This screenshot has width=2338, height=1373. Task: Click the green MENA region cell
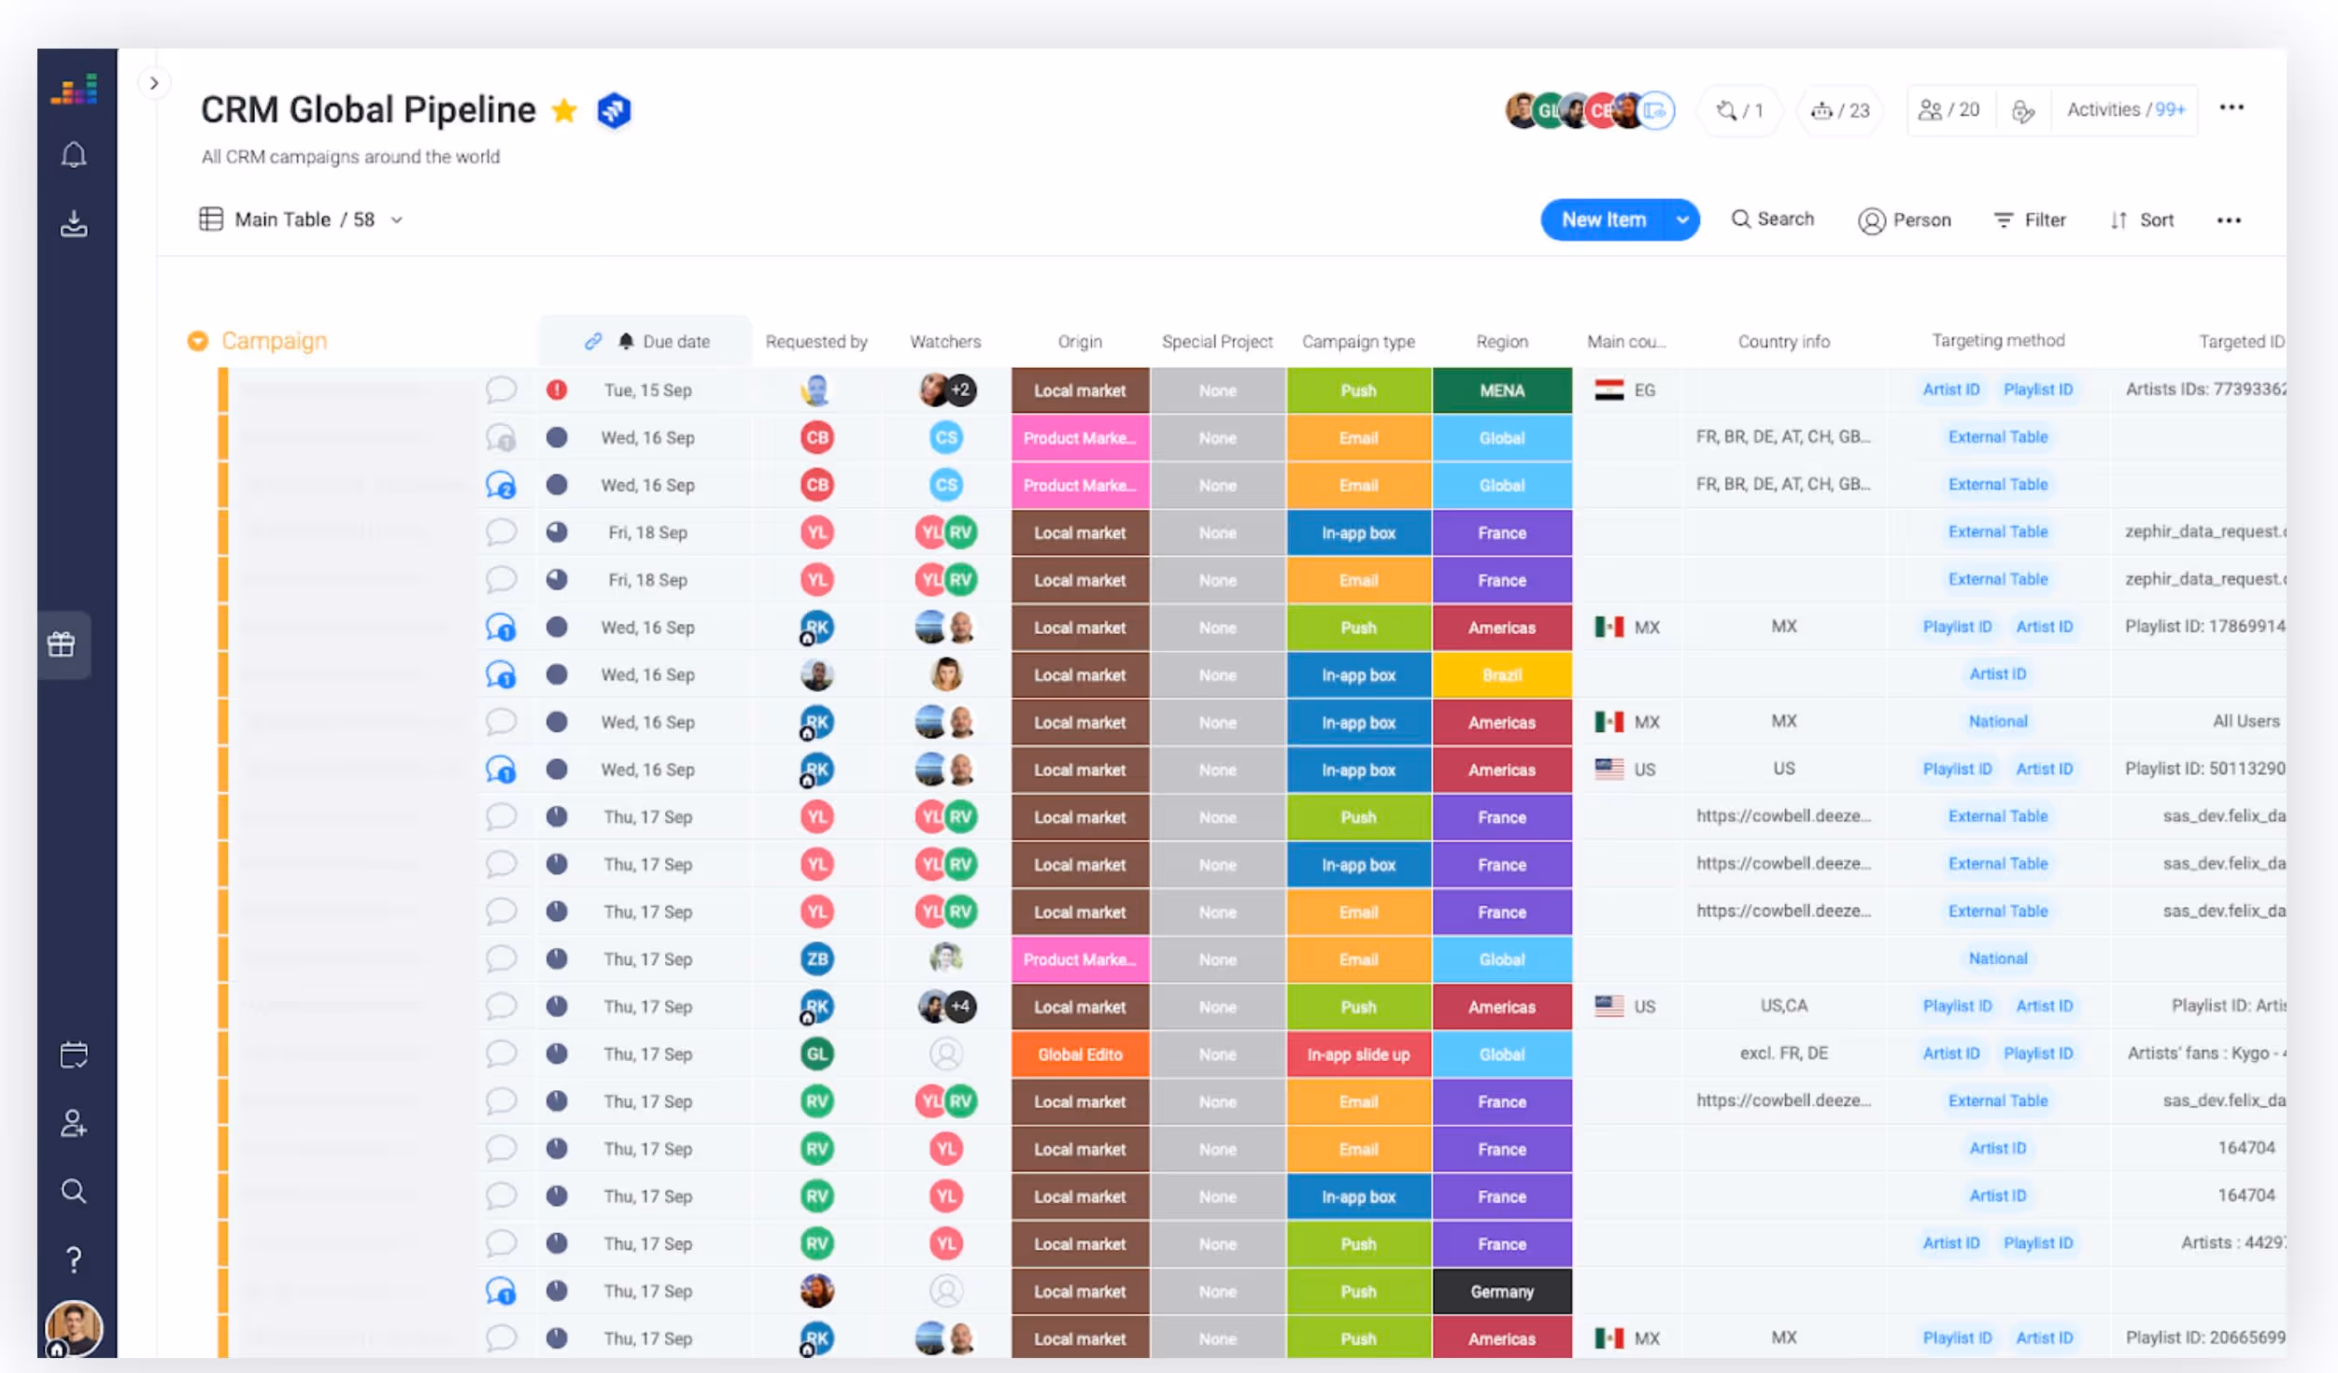[1501, 390]
